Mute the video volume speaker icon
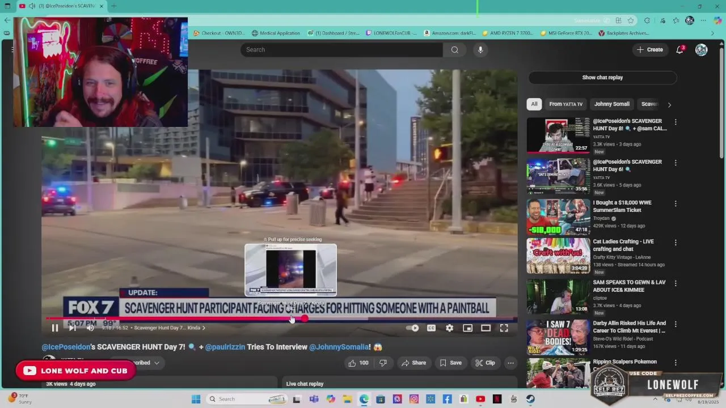 click(x=90, y=328)
